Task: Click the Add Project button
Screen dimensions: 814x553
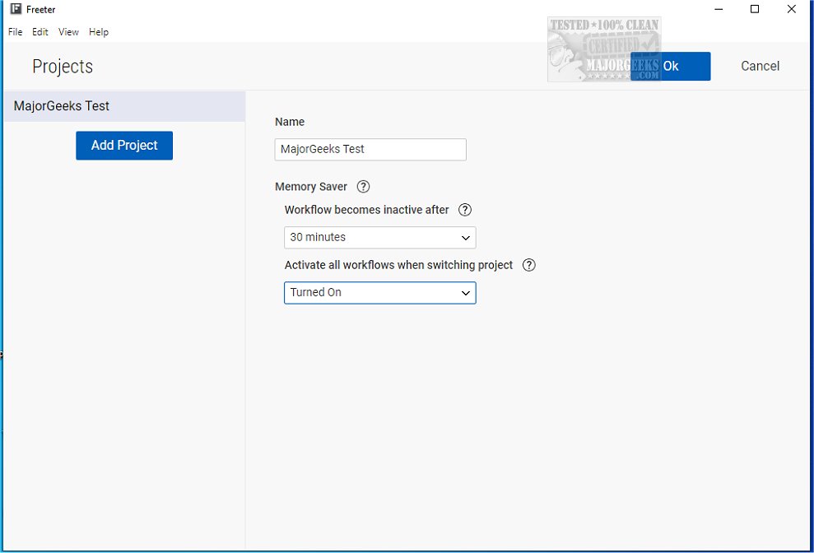Action: 124,146
